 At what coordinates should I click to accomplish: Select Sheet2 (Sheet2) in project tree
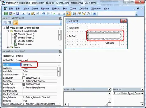point(26,38)
